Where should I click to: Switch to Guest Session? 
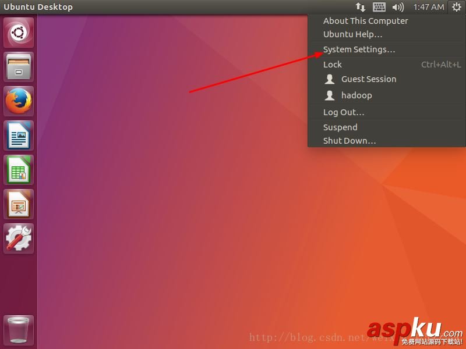387,79
